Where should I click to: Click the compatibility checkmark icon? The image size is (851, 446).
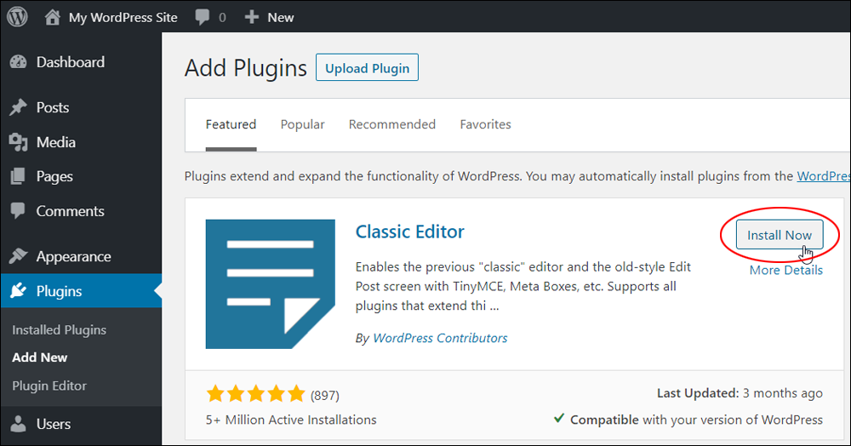click(559, 418)
